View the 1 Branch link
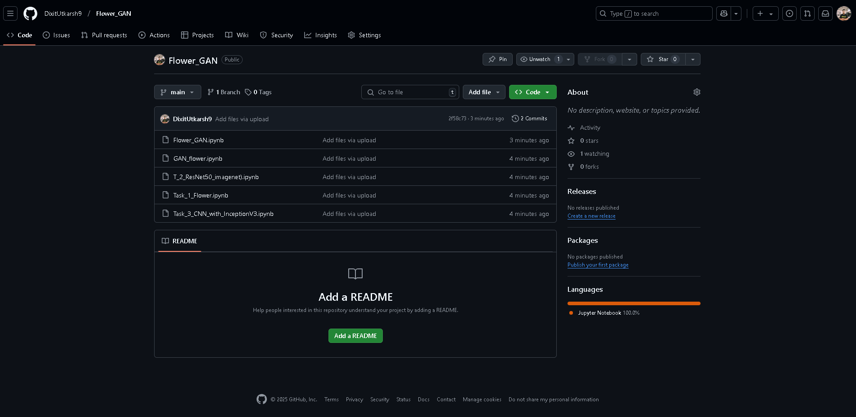The image size is (856, 417). click(x=224, y=92)
